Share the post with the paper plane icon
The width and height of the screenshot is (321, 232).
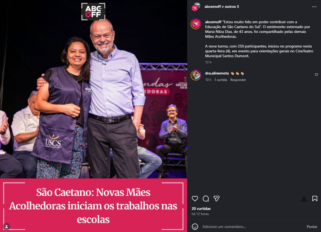pos(217,199)
